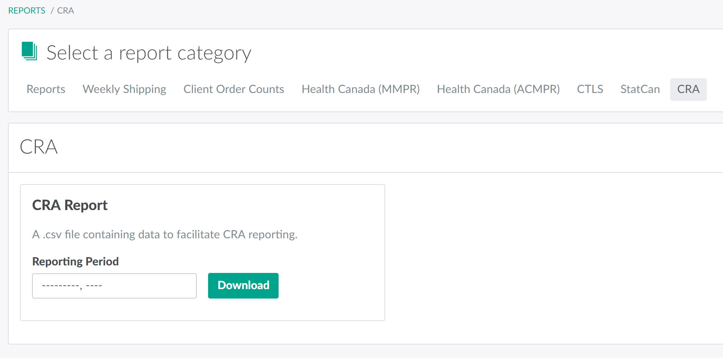Click the REPORTS breadcrumb link
Image resolution: width=723 pixels, height=358 pixels.
pos(27,11)
